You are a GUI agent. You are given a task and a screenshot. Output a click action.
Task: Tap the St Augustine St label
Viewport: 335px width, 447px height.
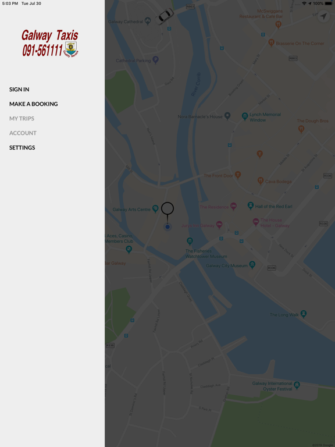click(309, 164)
